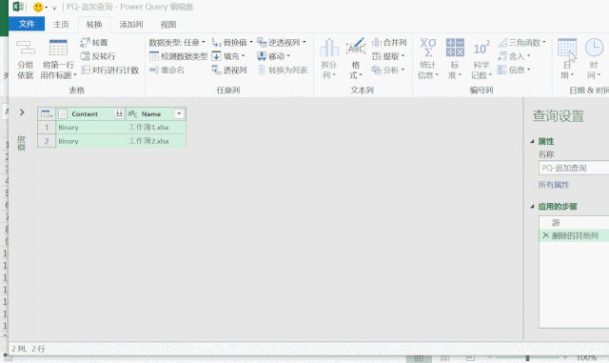This screenshot has height=363, width=609.
Task: Open the 添加列 tab
Action: [x=131, y=24]
